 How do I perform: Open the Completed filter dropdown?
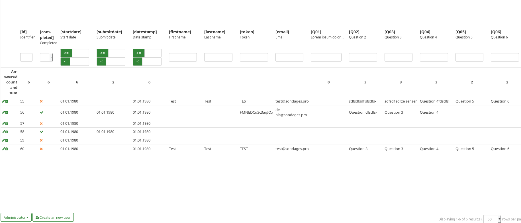46,57
